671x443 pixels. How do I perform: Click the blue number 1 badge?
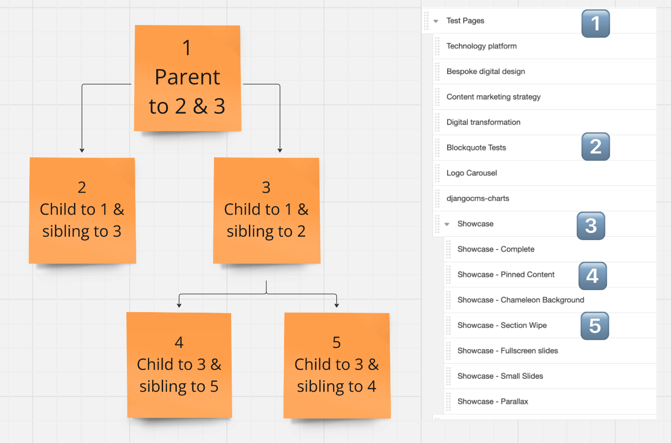(596, 24)
